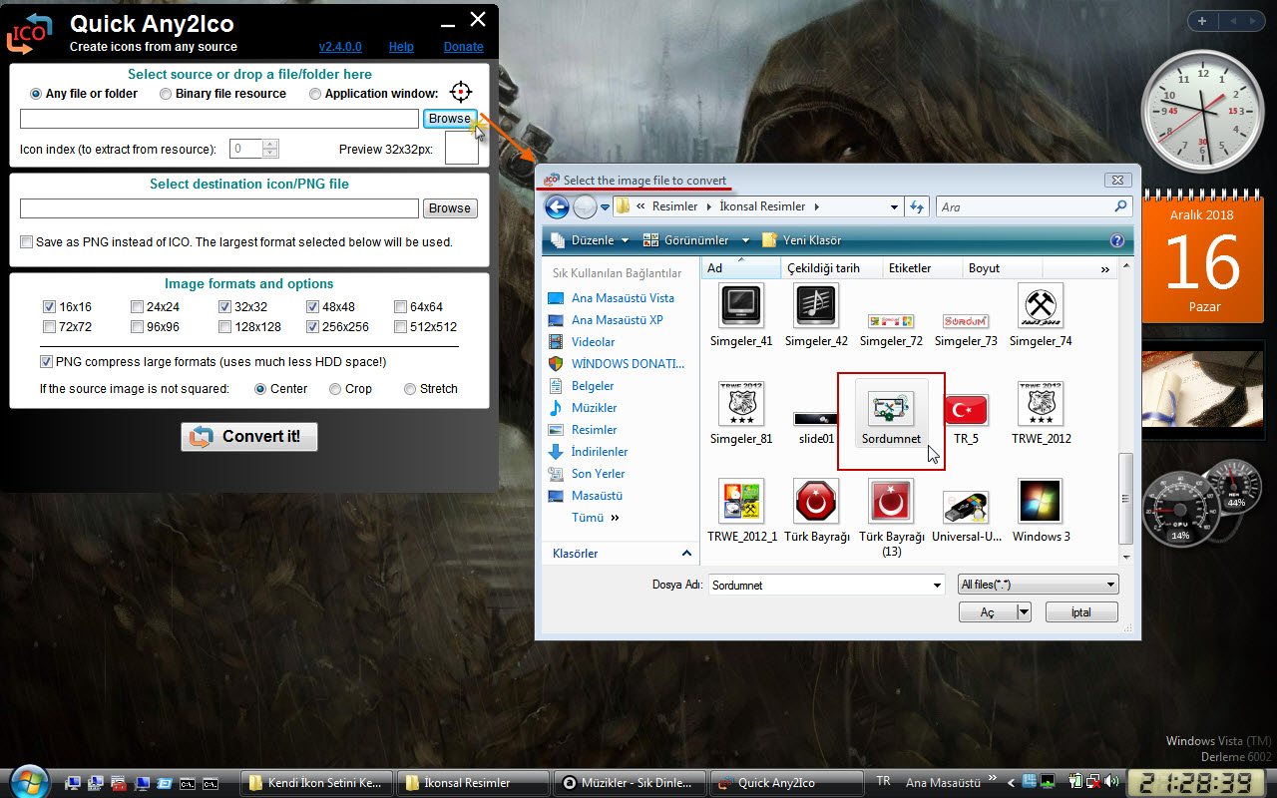1277x798 pixels.
Task: Select the Türk Bayrağı (13) icon
Action: click(x=891, y=517)
